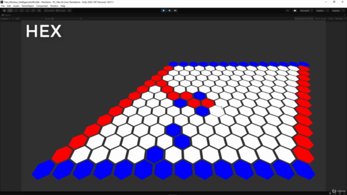Open the Window menu
The height and width of the screenshot is (195, 347).
(x=54, y=6)
